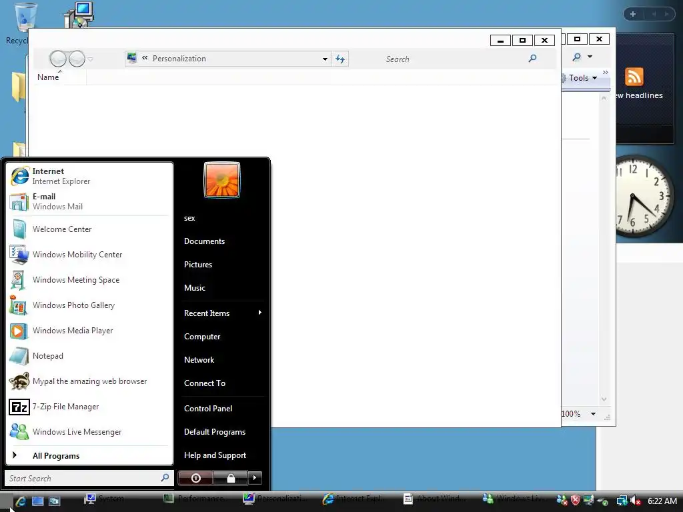The width and height of the screenshot is (683, 512).
Task: Open search provider dropdown arrow in Internet Explorer
Action: click(590, 57)
